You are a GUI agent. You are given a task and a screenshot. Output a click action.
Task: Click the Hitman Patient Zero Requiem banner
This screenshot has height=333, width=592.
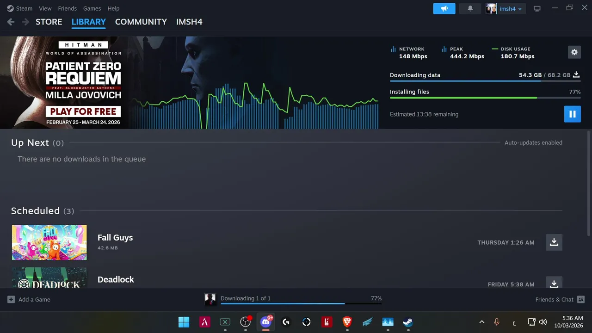(83, 83)
